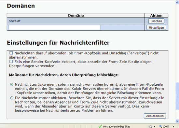This screenshot has width=179, height=128.
Task: Enable From-Kopfzeile and envelope mismatch check
Action: tap(11, 53)
